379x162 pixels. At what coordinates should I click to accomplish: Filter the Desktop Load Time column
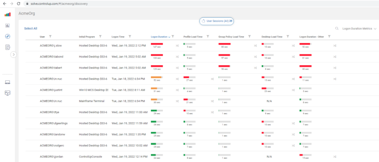click(x=288, y=36)
